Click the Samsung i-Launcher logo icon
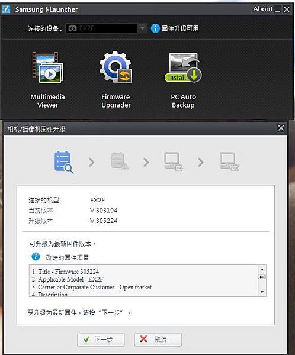295x355 pixels. [x=6, y=9]
